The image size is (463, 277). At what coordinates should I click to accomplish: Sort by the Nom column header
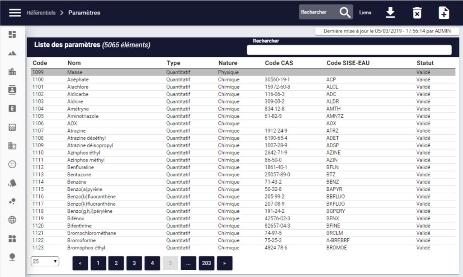tap(74, 63)
